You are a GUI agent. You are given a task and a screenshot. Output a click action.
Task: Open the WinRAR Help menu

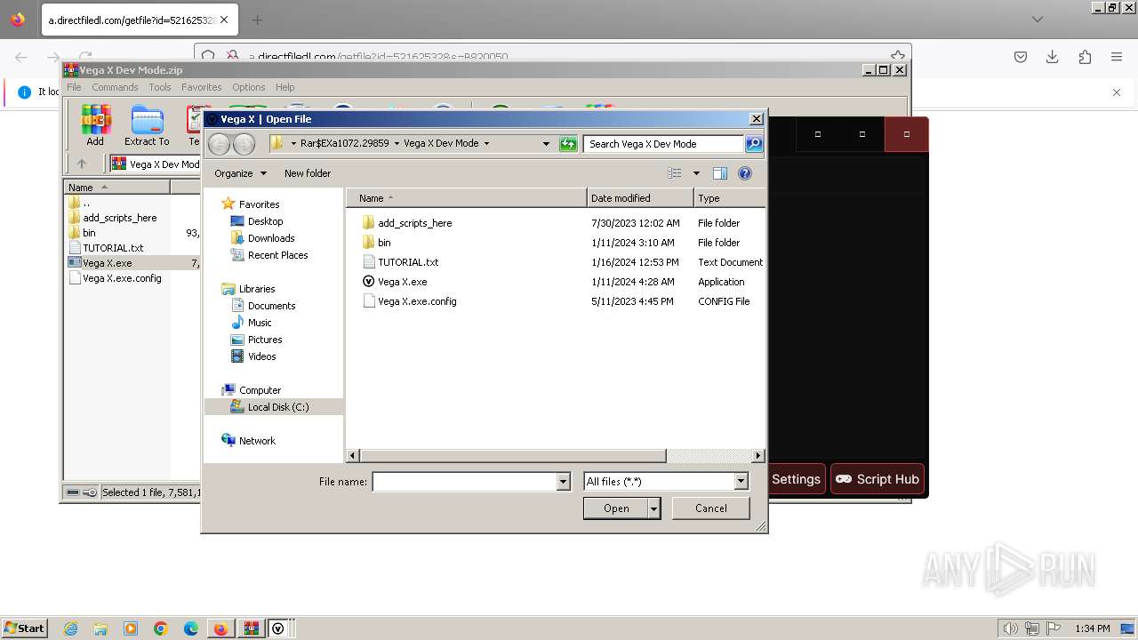tap(284, 87)
